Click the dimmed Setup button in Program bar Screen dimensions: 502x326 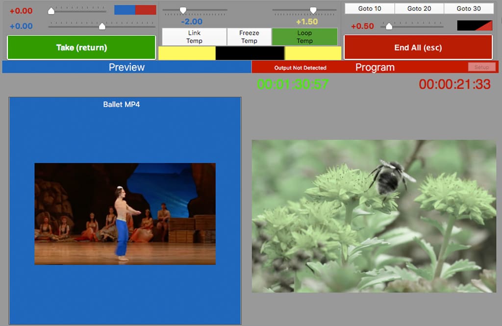click(481, 67)
